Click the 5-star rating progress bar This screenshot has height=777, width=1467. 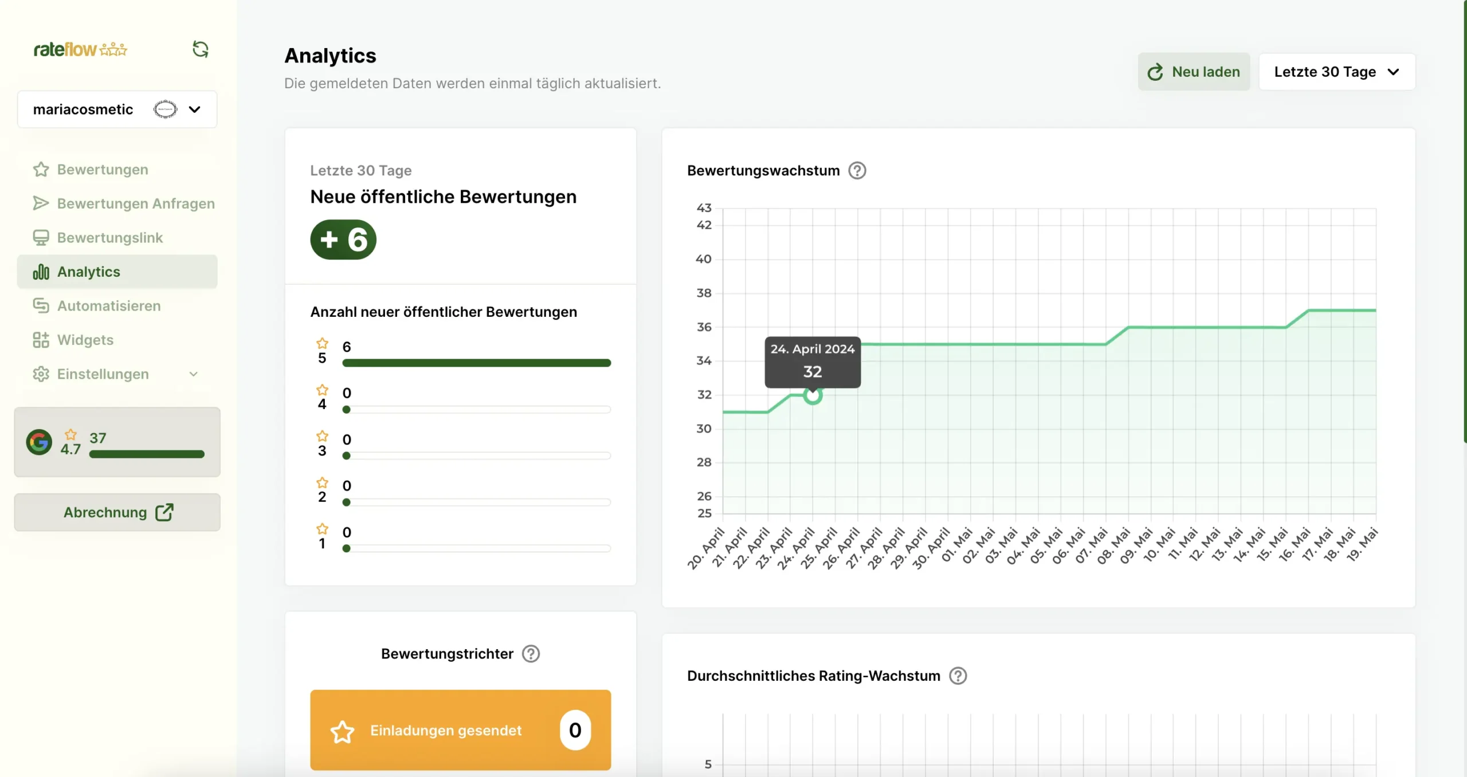tap(476, 363)
